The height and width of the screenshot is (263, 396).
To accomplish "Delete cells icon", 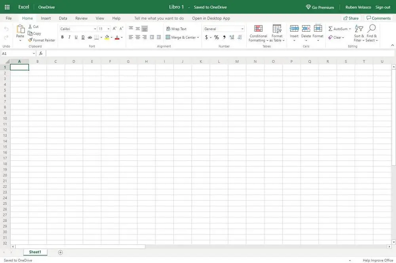I will click(x=306, y=28).
